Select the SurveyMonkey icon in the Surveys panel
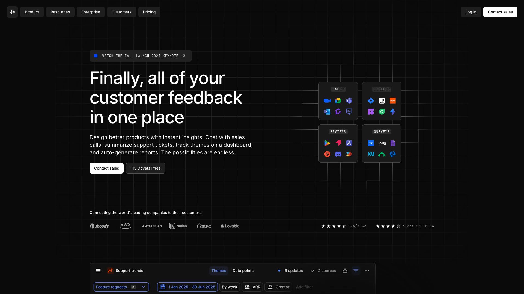524x294 pixels. [382, 154]
